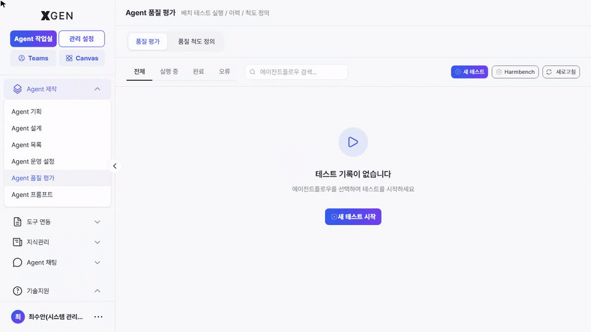This screenshot has height=332, width=591.
Task: Click the 기술지원 question mark icon
Action: click(17, 291)
